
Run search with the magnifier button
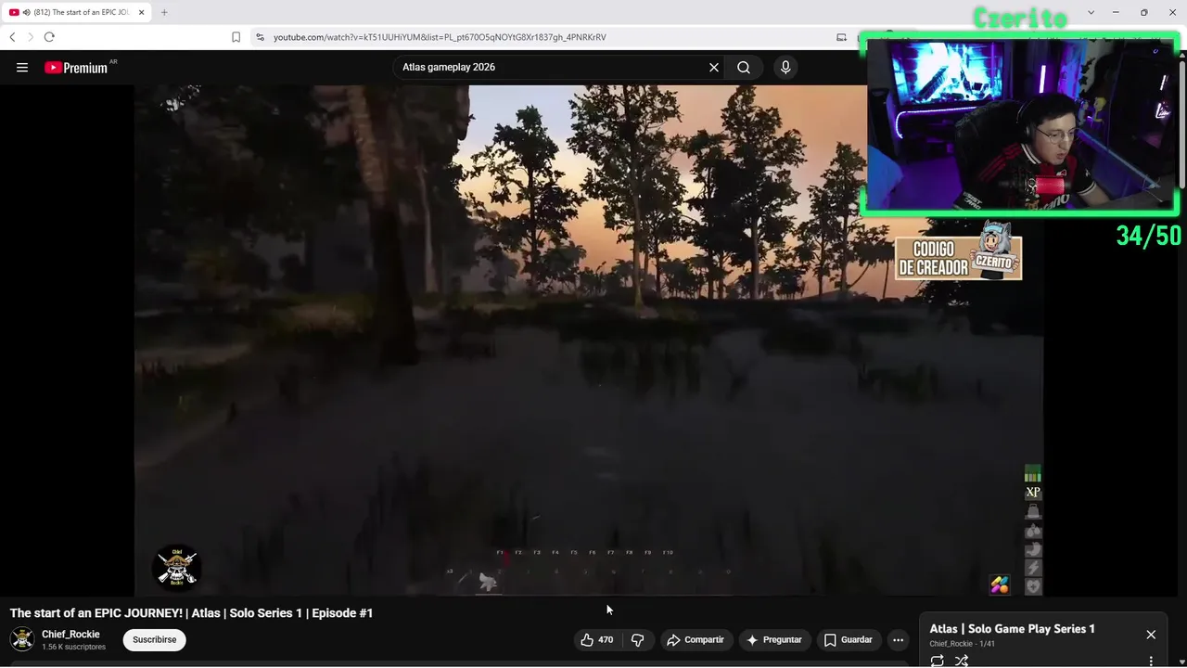[x=744, y=67]
